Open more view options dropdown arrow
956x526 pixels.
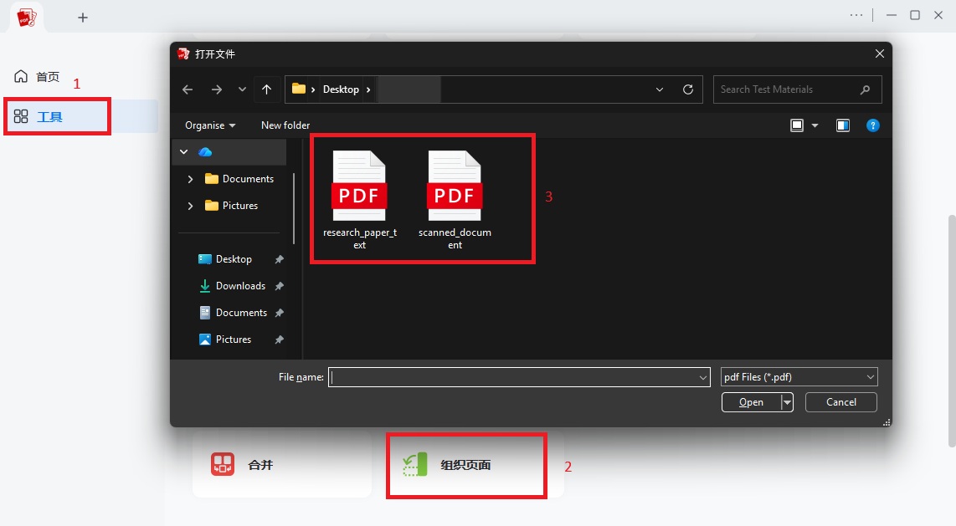[815, 125]
